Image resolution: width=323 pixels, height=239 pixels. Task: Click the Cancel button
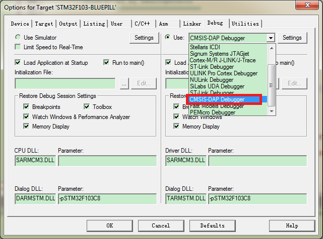pyautogui.click(x=161, y=225)
